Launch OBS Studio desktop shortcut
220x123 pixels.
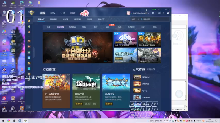[x=13, y=109]
